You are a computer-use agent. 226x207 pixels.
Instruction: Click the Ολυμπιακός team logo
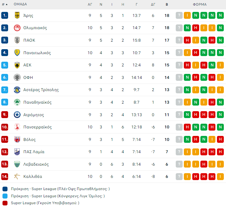(17, 28)
